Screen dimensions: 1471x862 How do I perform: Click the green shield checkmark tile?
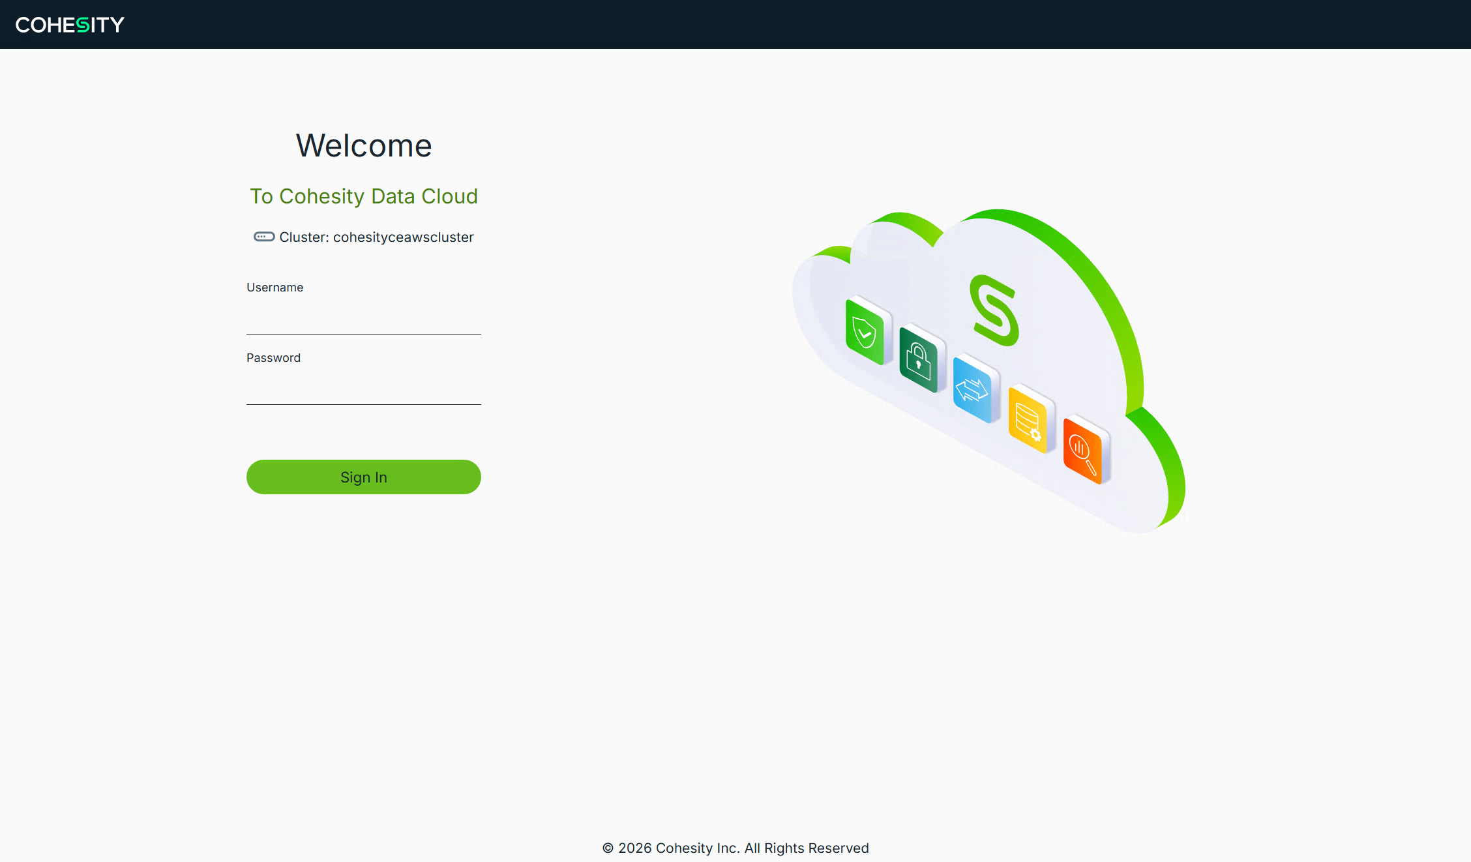[x=867, y=331]
